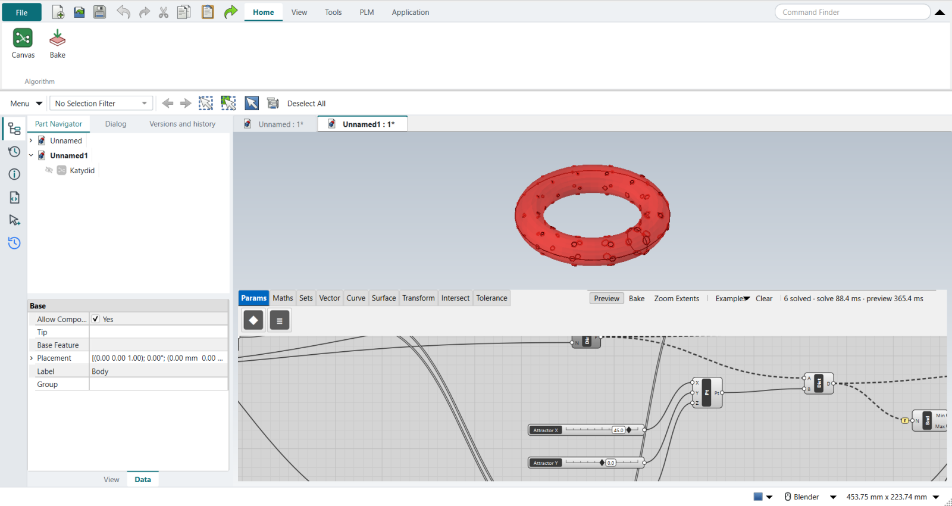
Task: Expand the Placement property row
Action: tap(32, 358)
